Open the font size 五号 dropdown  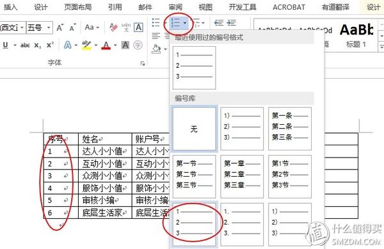49,28
